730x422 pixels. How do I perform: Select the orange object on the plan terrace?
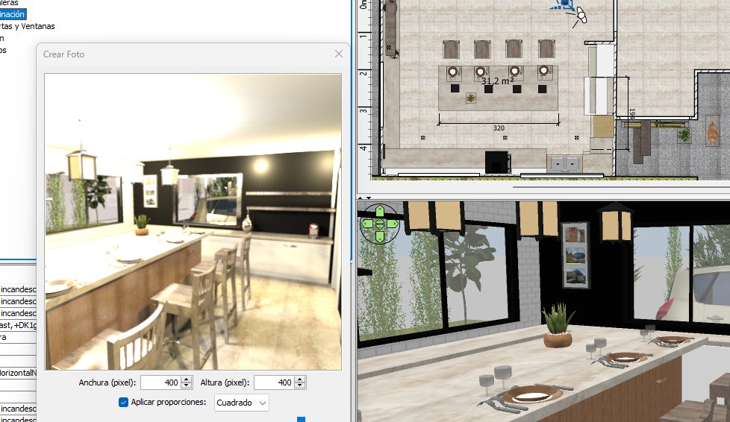tap(712, 132)
